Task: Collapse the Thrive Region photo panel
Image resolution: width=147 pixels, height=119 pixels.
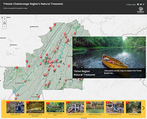Action: 82,67
